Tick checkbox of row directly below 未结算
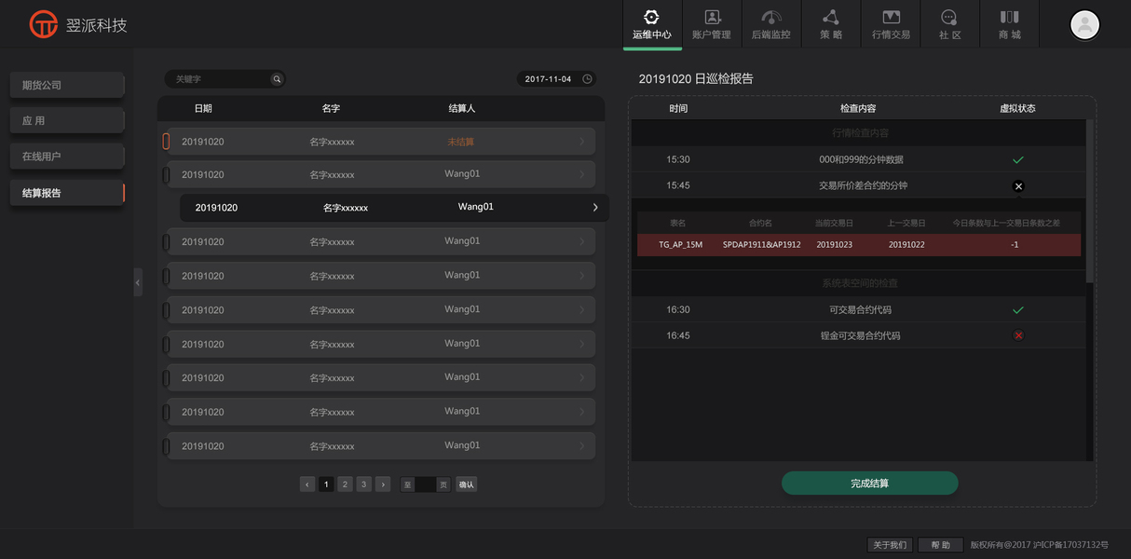The width and height of the screenshot is (1131, 559). point(166,174)
